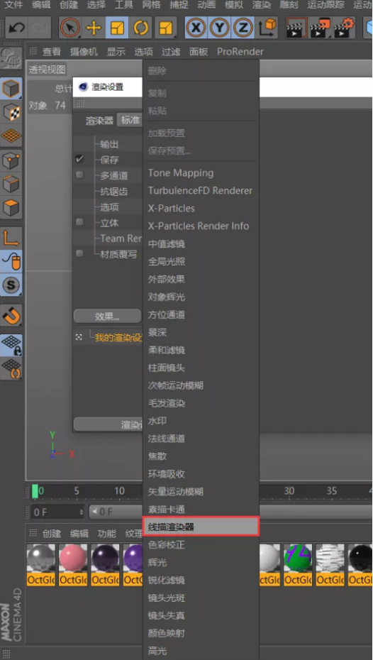Select the Live Selection tool
373x660 pixels.
[x=70, y=28]
